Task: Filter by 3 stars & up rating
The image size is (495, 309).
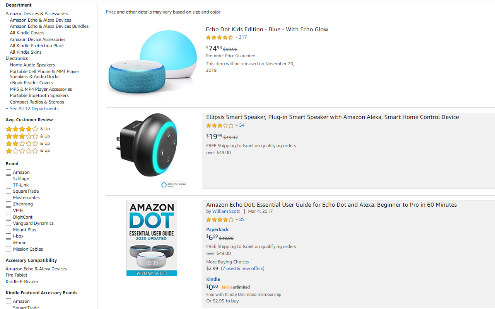Action: click(x=22, y=136)
